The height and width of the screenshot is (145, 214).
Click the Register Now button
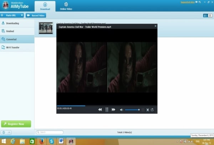pyautogui.click(x=16, y=124)
